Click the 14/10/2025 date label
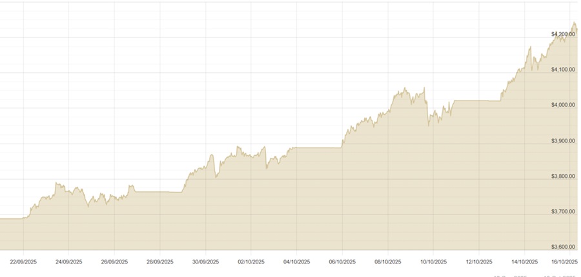The image size is (581, 277). (x=524, y=262)
